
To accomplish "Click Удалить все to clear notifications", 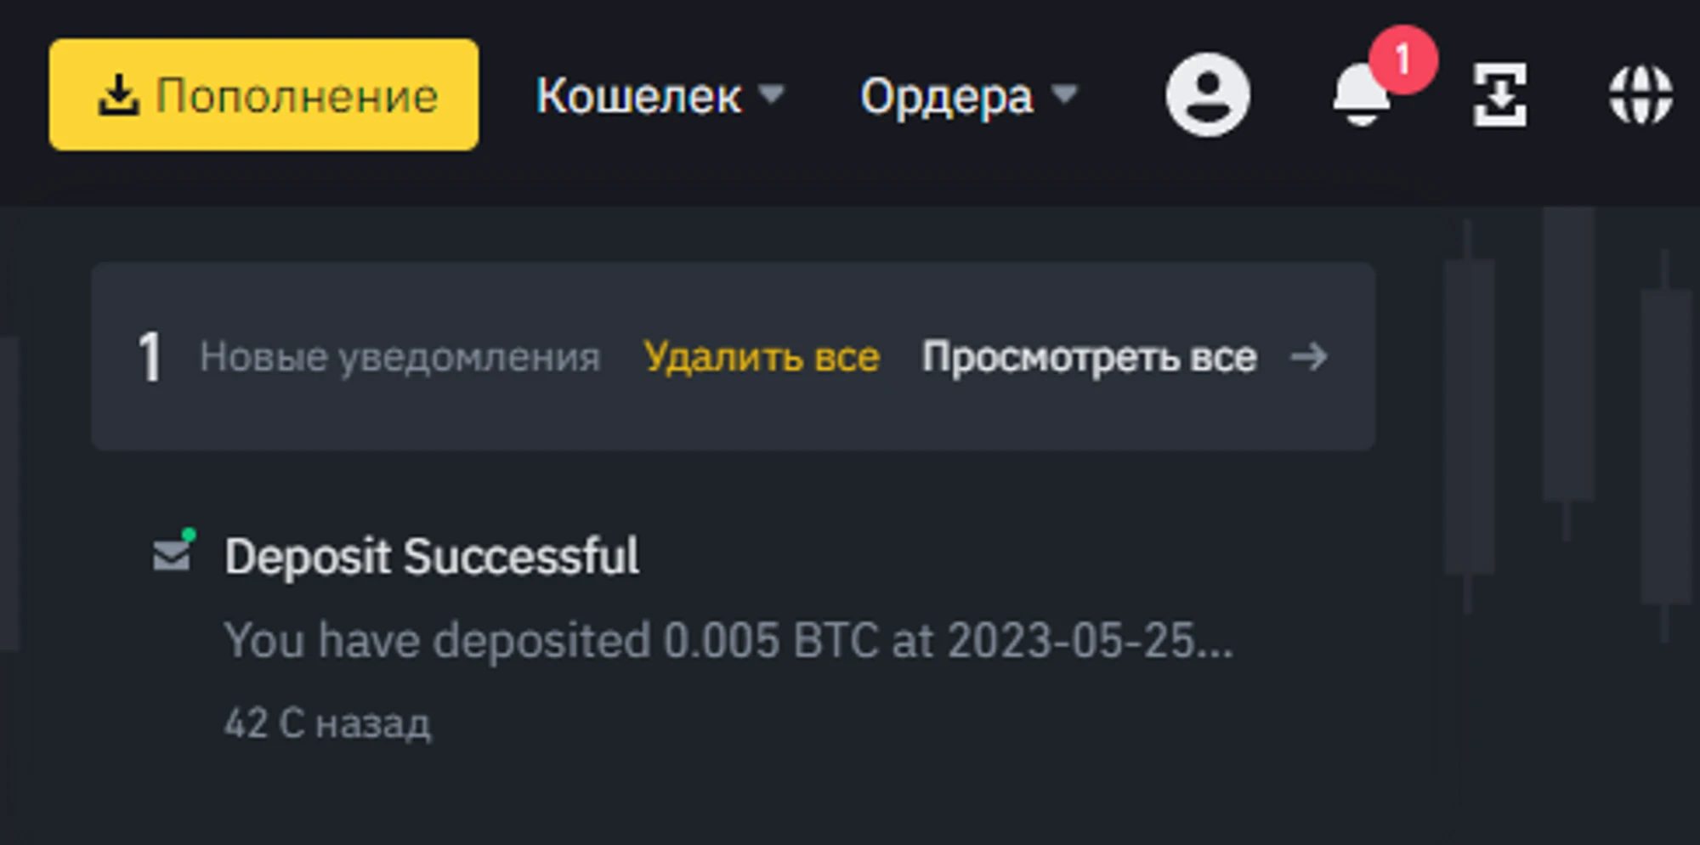I will click(x=761, y=357).
